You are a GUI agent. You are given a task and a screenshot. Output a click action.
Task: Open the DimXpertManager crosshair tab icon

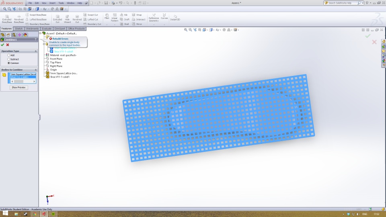point(19,35)
